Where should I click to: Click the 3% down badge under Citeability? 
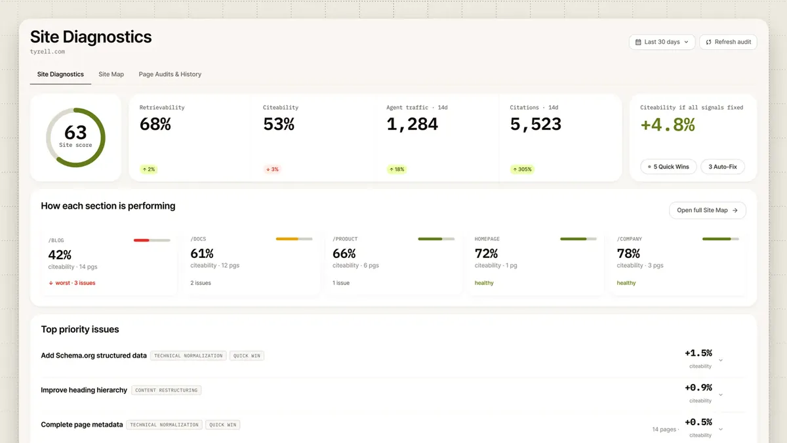pos(272,169)
